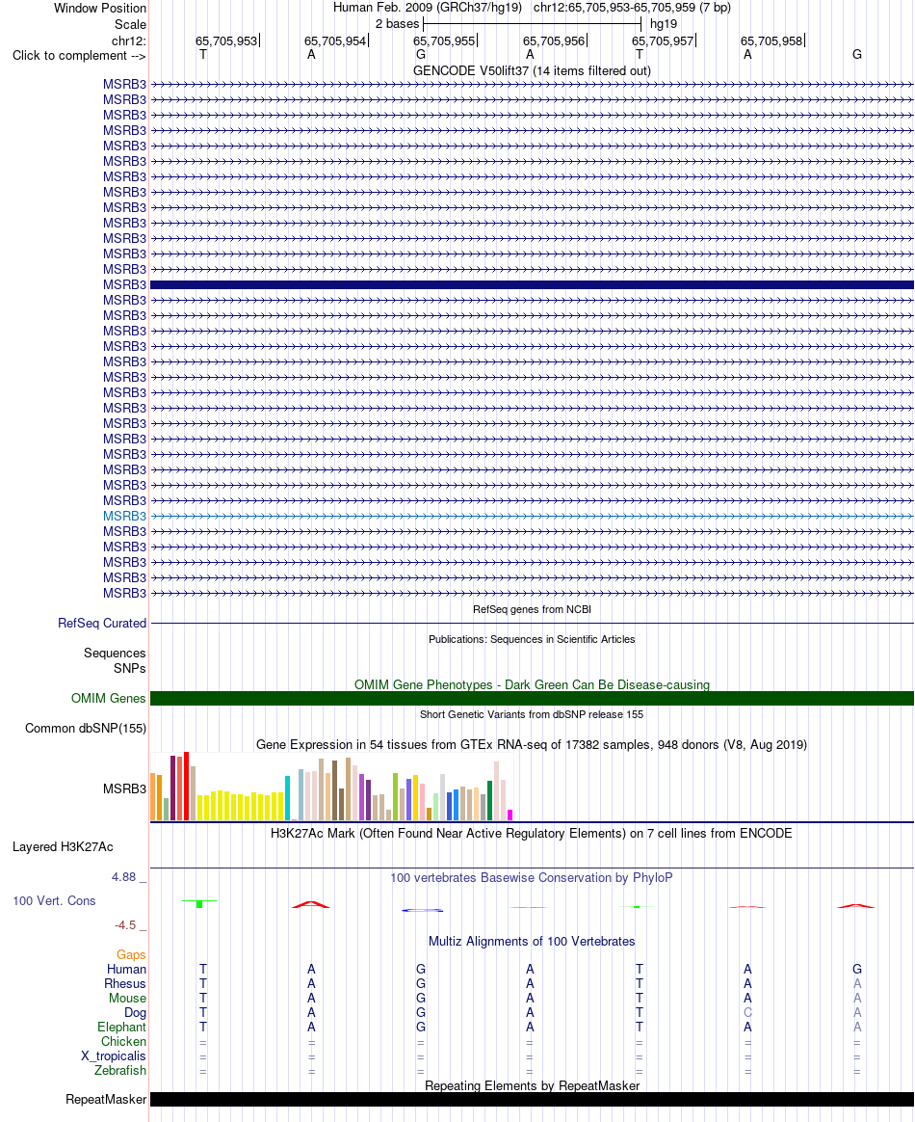Open 'OMIM Gene Phenotypes' track title
This screenshot has height=1122, width=915.
pos(532,684)
